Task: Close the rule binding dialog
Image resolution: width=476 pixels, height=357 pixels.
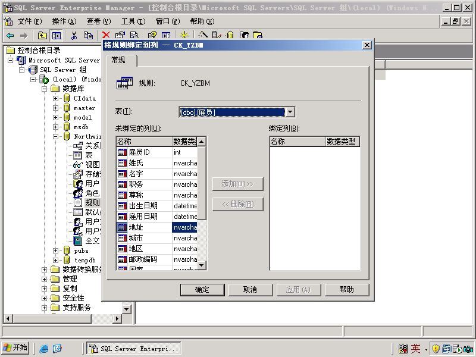Action: click(x=367, y=45)
